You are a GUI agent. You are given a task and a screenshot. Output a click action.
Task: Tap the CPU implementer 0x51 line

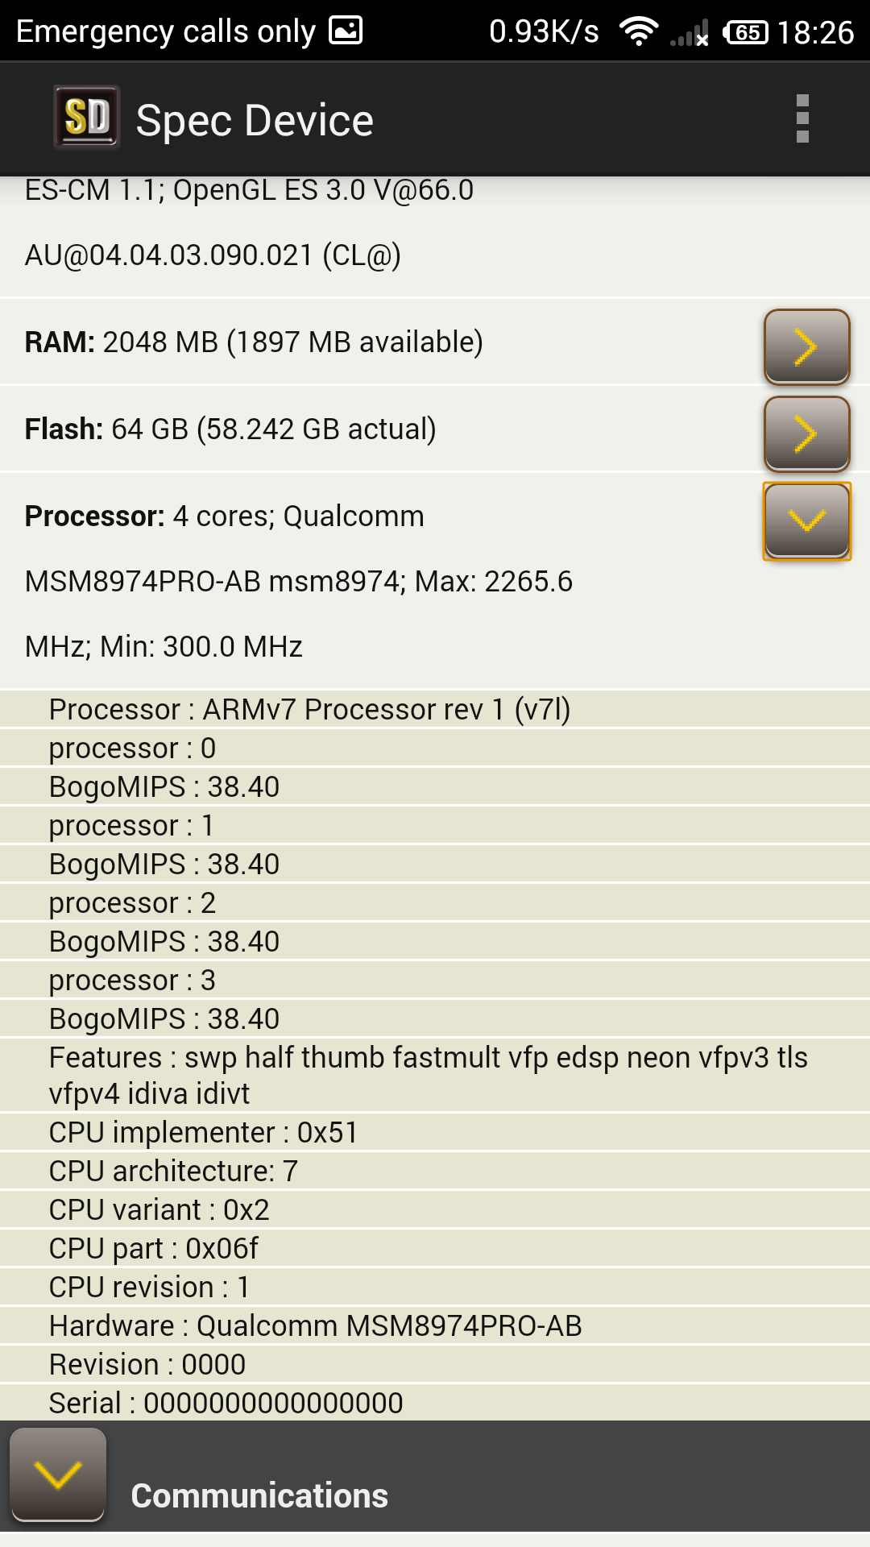tap(203, 1133)
